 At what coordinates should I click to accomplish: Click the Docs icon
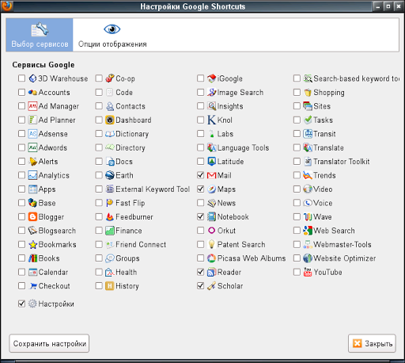pyautogui.click(x=110, y=162)
